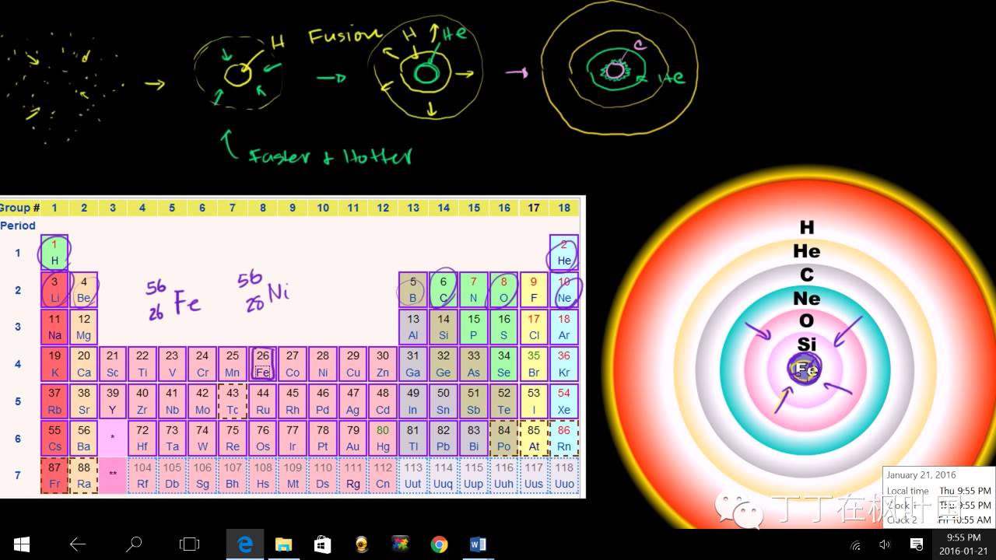
Task: Open the colorful tiles app in taskbar
Action: pyautogui.click(x=400, y=544)
